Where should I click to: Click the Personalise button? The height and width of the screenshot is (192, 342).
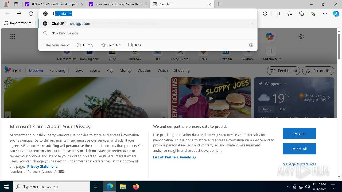tap(318, 71)
